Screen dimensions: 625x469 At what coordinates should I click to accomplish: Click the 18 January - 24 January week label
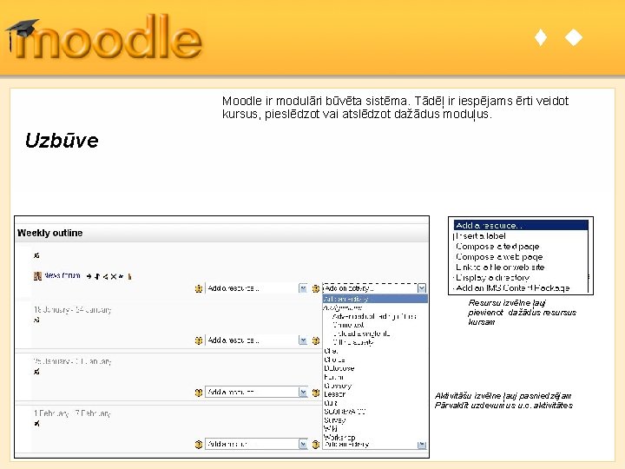click(73, 310)
